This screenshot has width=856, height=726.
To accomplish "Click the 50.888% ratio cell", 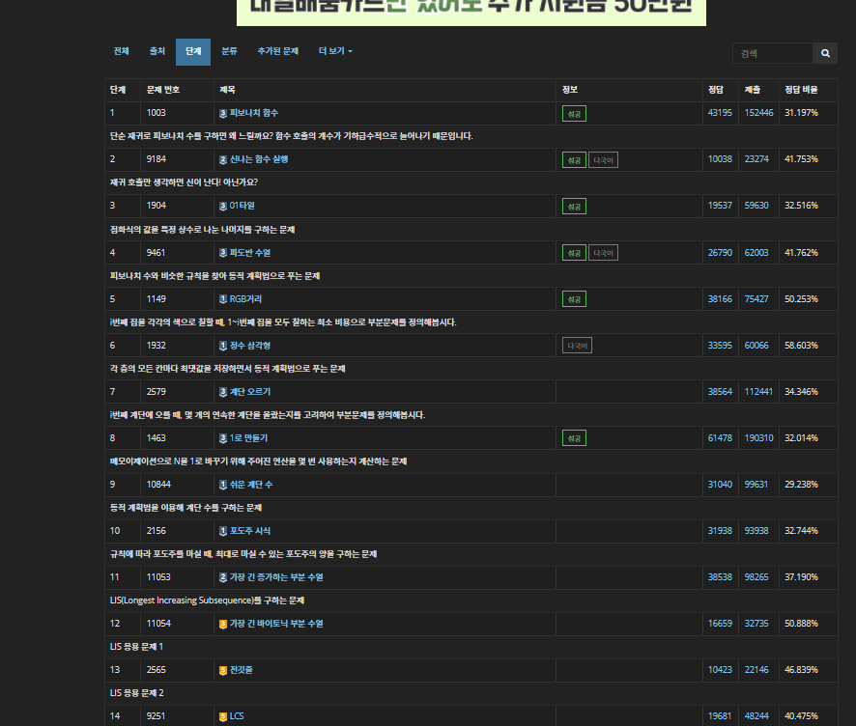I will point(808,624).
